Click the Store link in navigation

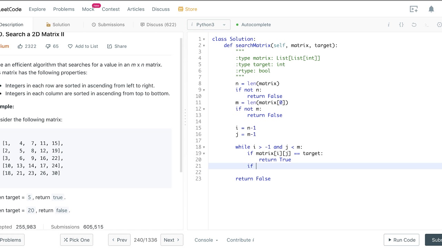(188, 9)
